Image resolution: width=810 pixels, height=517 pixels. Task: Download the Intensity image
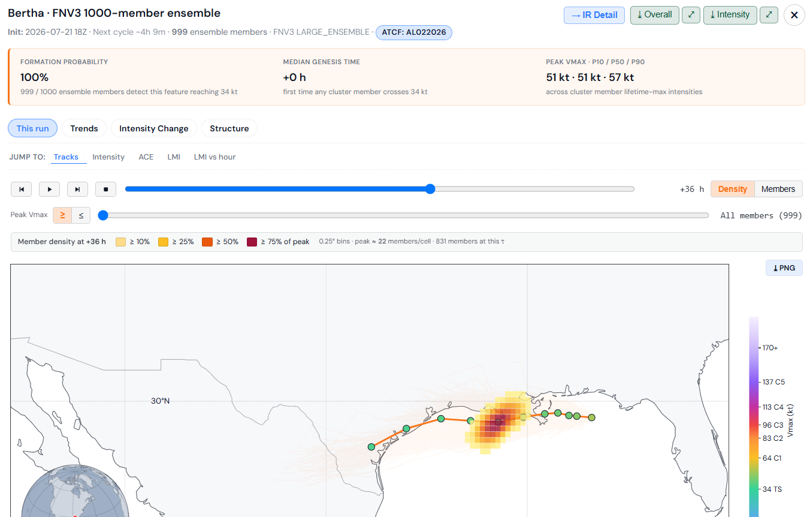[730, 15]
